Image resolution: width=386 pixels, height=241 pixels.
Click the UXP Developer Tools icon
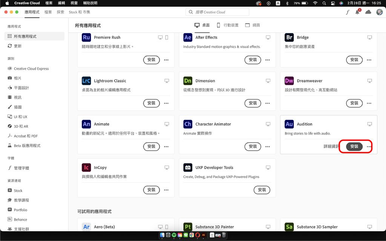pyautogui.click(x=188, y=168)
